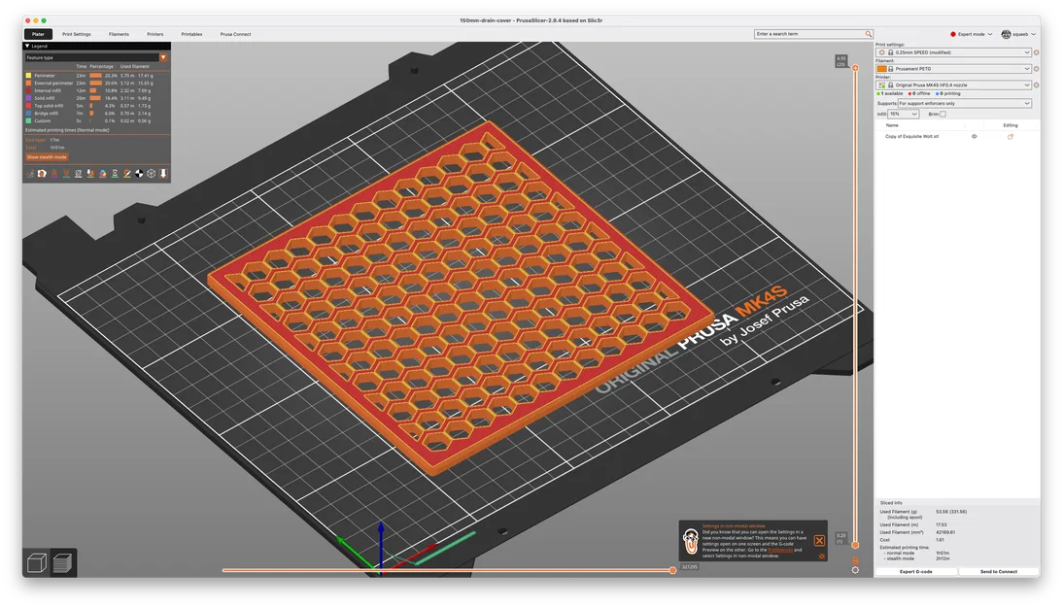Toggle seams display icon in legend toolbar
This screenshot has height=607, width=1063.
point(79,174)
